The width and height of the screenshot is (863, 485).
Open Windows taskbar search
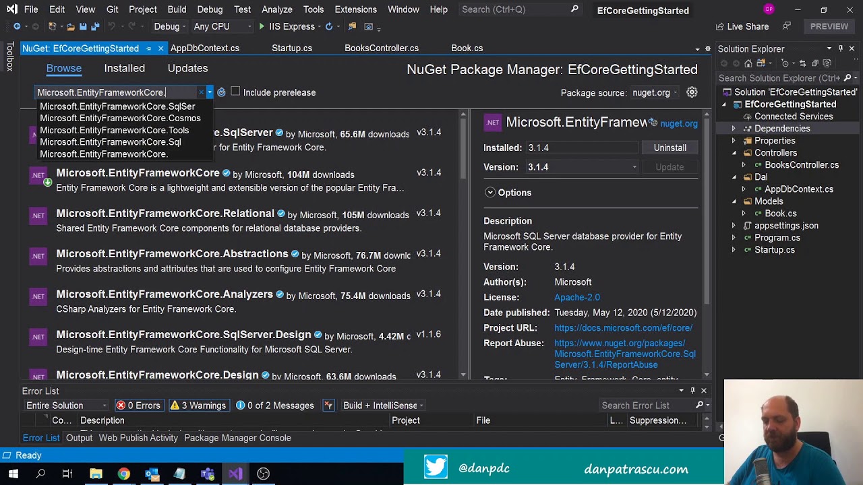point(40,474)
